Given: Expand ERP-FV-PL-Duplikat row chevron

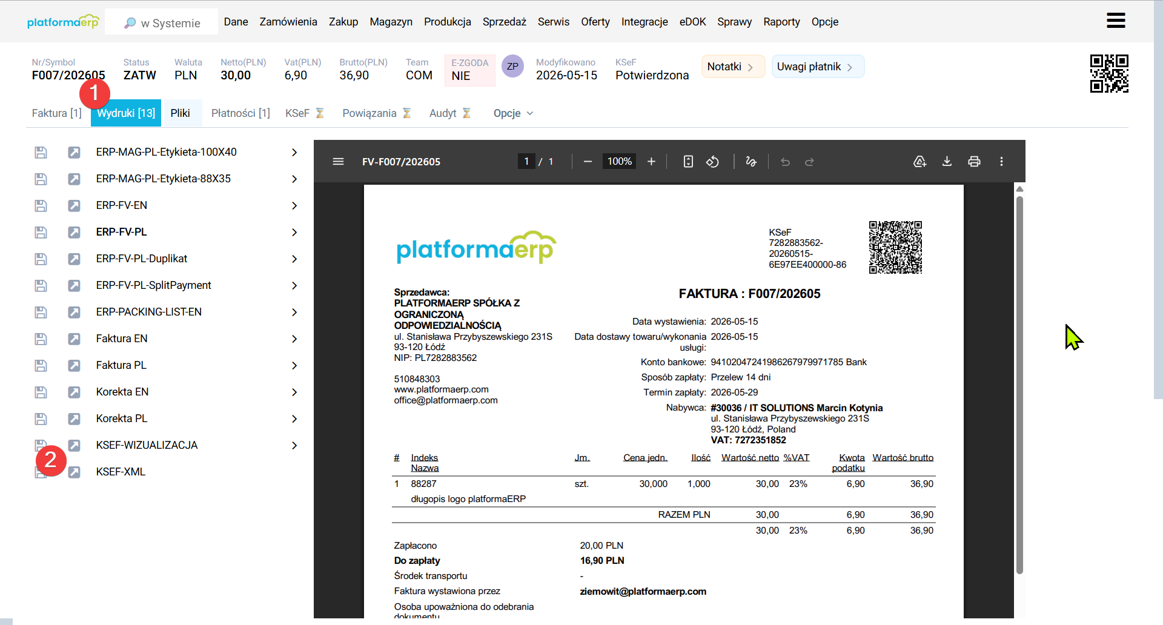Looking at the screenshot, I should pos(294,259).
